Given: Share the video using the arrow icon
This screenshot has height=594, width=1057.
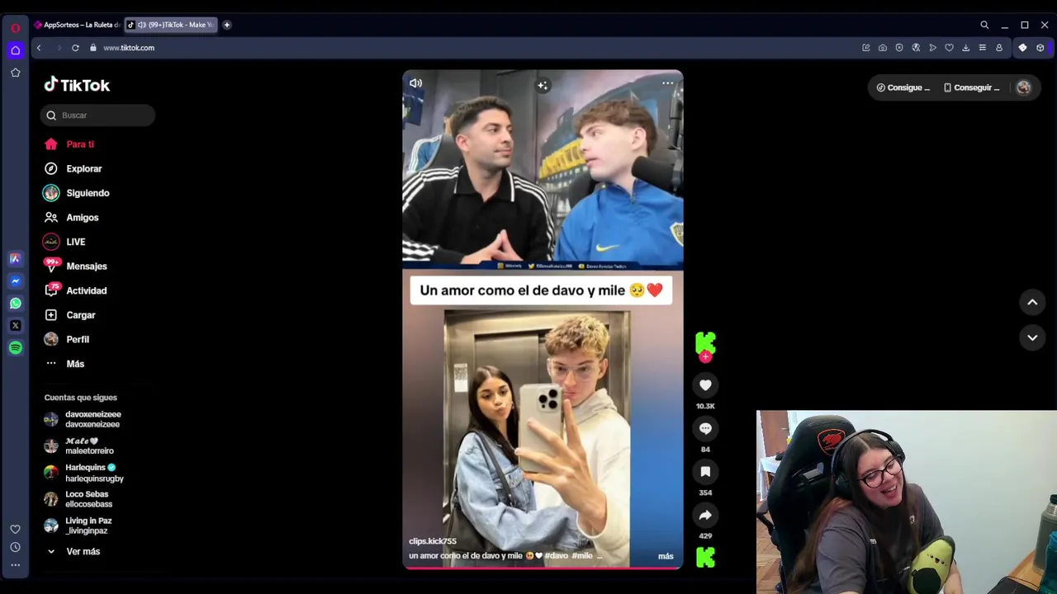Looking at the screenshot, I should point(705,515).
